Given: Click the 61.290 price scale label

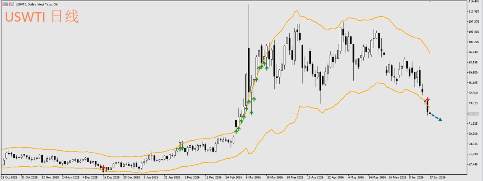Looking at the screenshot, I should (x=473, y=154).
